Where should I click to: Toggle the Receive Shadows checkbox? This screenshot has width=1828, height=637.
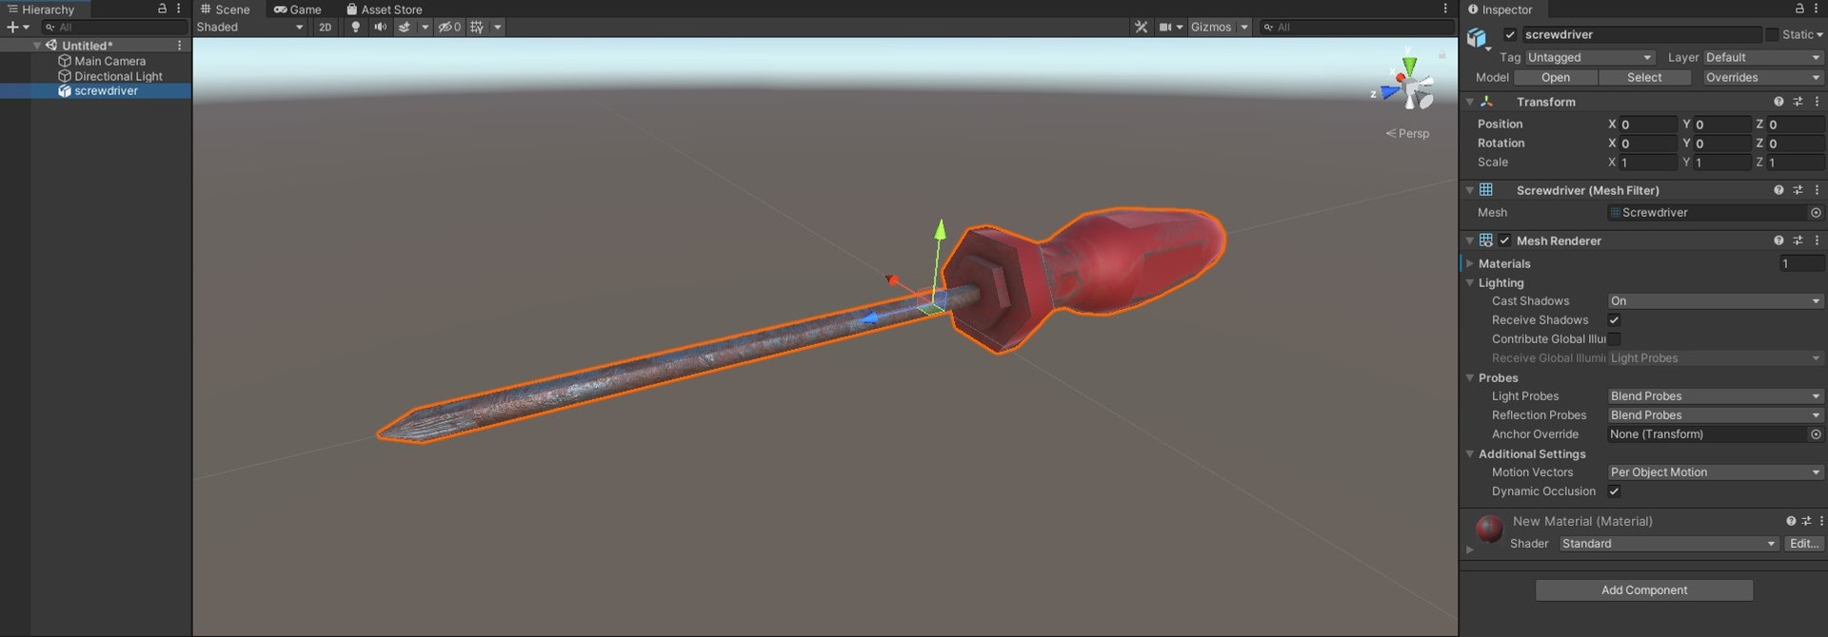[1614, 320]
